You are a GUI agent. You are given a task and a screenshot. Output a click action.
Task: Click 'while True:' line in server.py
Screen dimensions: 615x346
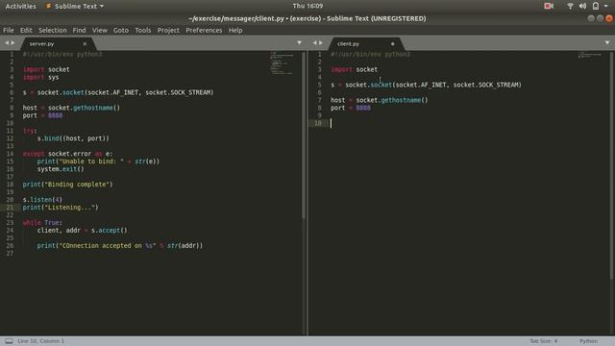tap(42, 223)
